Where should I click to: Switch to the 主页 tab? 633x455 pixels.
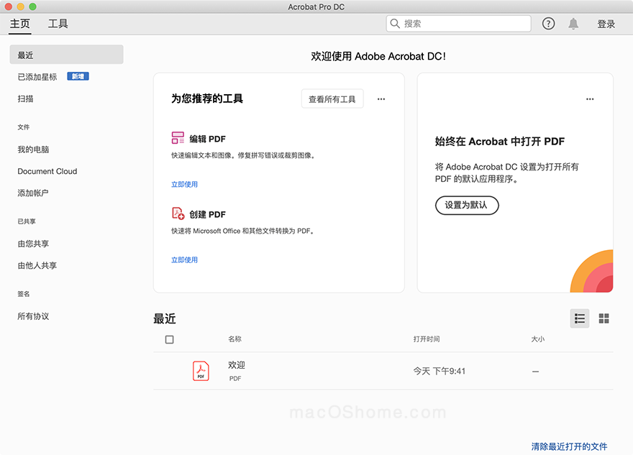click(x=20, y=24)
